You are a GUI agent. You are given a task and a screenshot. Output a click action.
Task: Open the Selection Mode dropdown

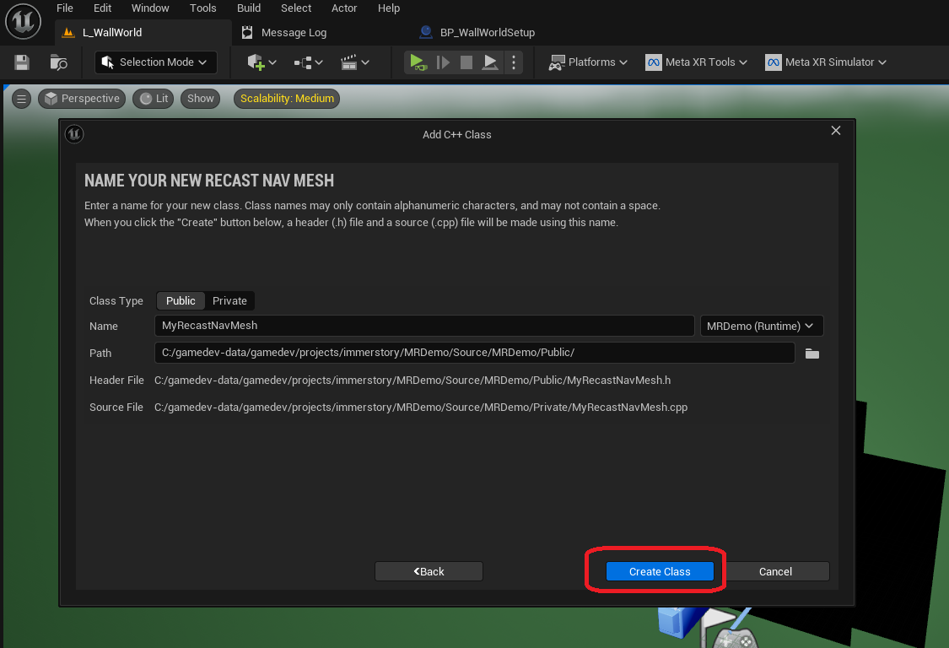coord(155,62)
